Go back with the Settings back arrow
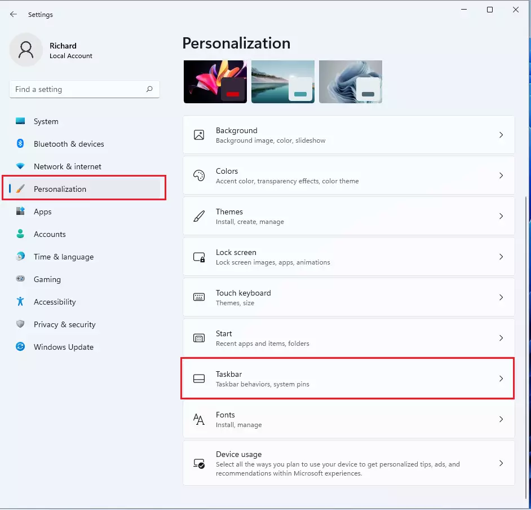 tap(13, 14)
